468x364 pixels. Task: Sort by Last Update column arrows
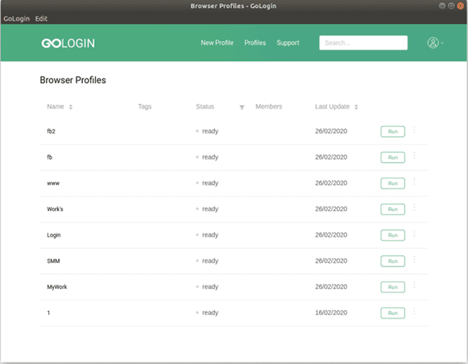356,107
